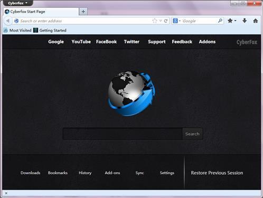
Task: Open Settings from the bottom bar
Action: coord(167,173)
